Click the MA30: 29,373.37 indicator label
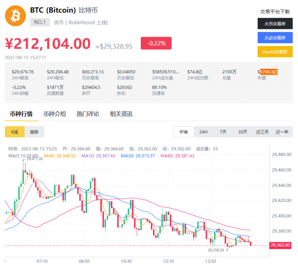Screen dimensions: 298x274 [x=138, y=156]
